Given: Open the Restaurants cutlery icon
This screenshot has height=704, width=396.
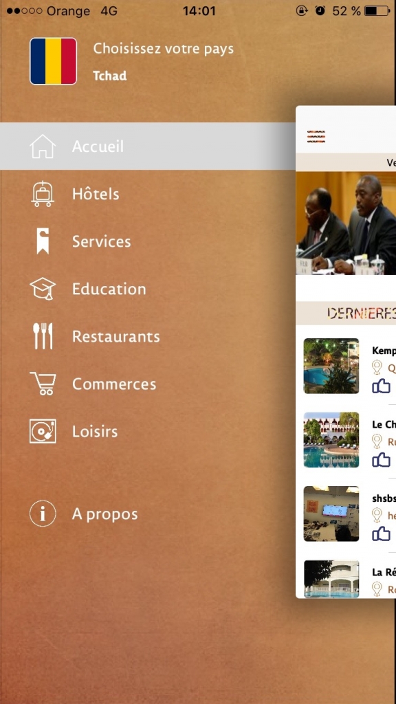Looking at the screenshot, I should point(43,336).
